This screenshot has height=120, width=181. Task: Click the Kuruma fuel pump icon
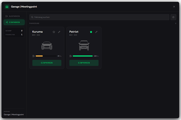pos(34,56)
